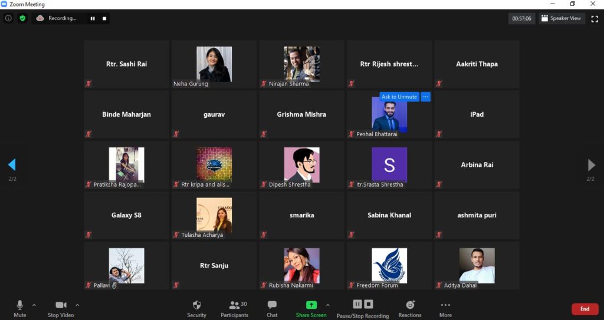The image size is (604, 320).
Task: Open the Reactions emoji menu
Action: click(x=410, y=305)
